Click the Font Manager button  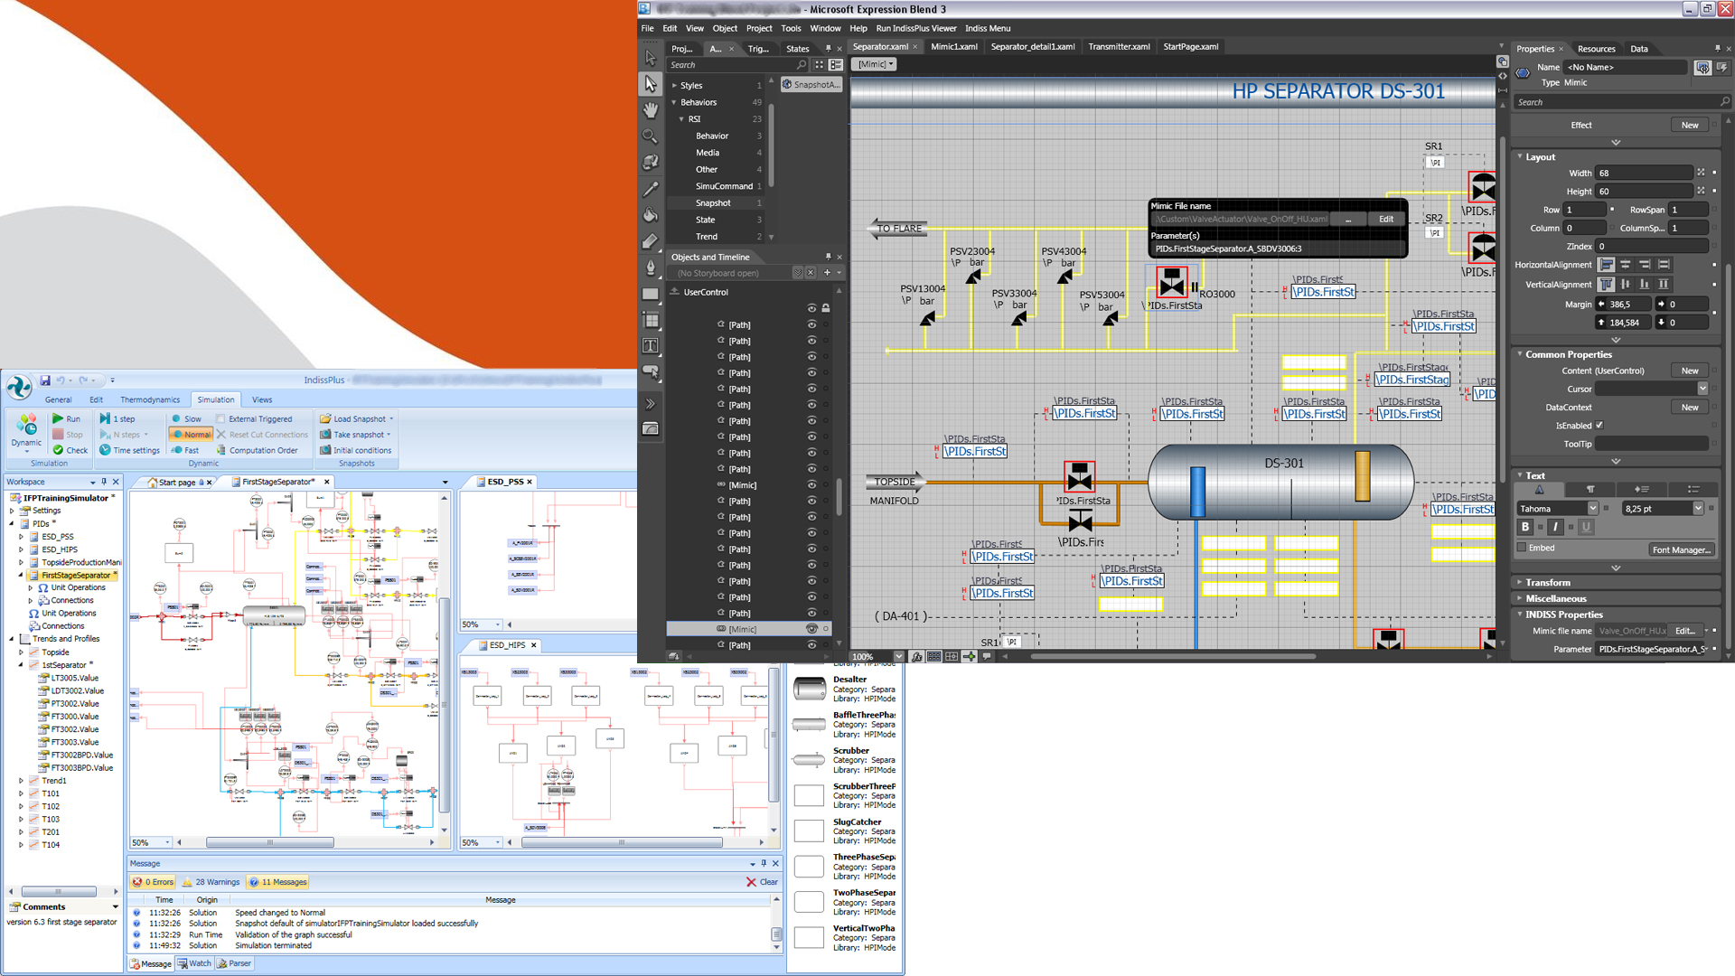coord(1681,549)
